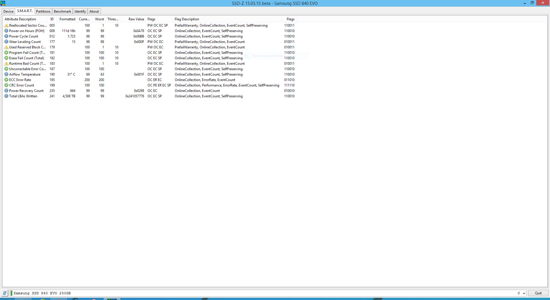
Task: Select the Reallocated Sector Cou... row
Action: 149,25
